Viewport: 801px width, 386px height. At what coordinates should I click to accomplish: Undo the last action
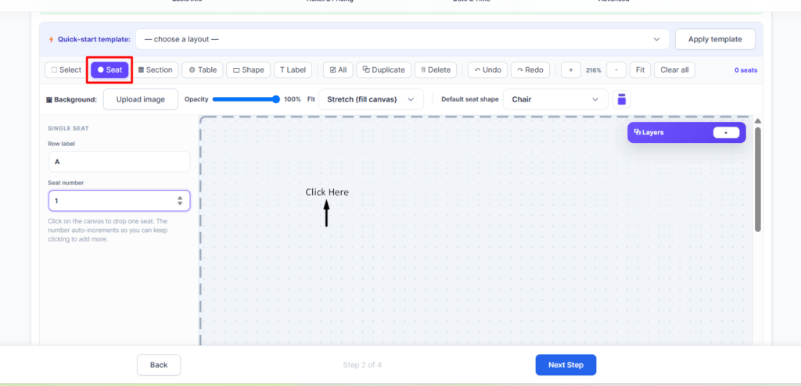[488, 70]
